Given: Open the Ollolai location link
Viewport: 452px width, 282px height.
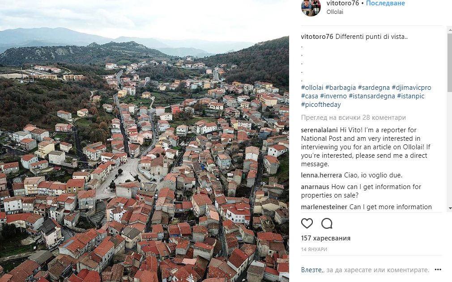Looking at the screenshot, I should [x=335, y=12].
